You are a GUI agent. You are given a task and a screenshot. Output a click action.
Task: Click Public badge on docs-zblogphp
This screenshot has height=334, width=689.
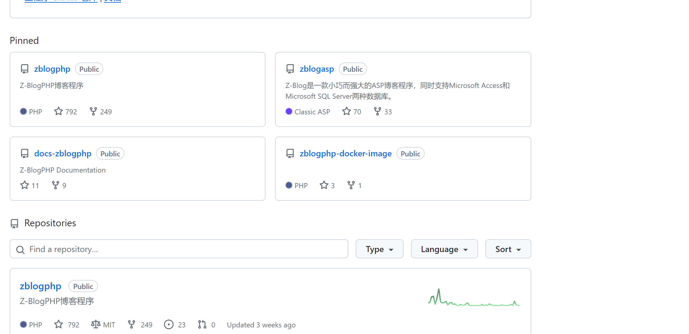pyautogui.click(x=110, y=154)
